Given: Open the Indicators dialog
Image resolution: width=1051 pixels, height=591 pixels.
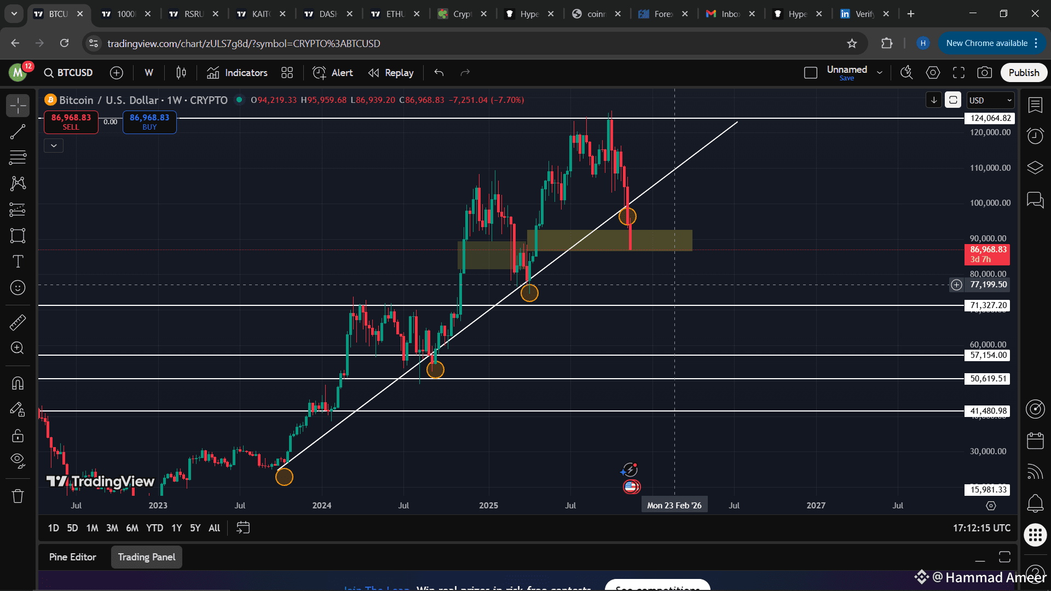Looking at the screenshot, I should tap(237, 73).
